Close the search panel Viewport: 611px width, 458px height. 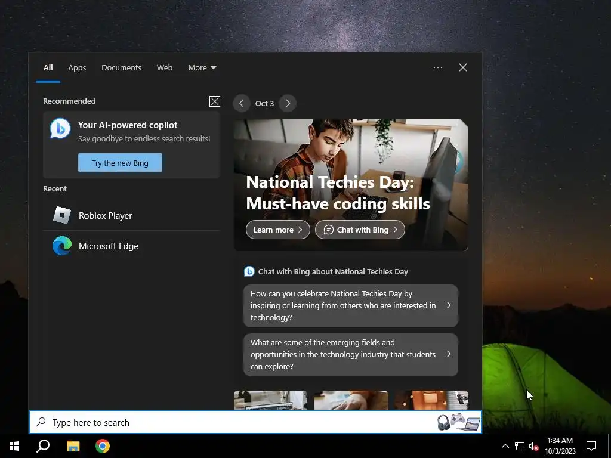coord(463,67)
